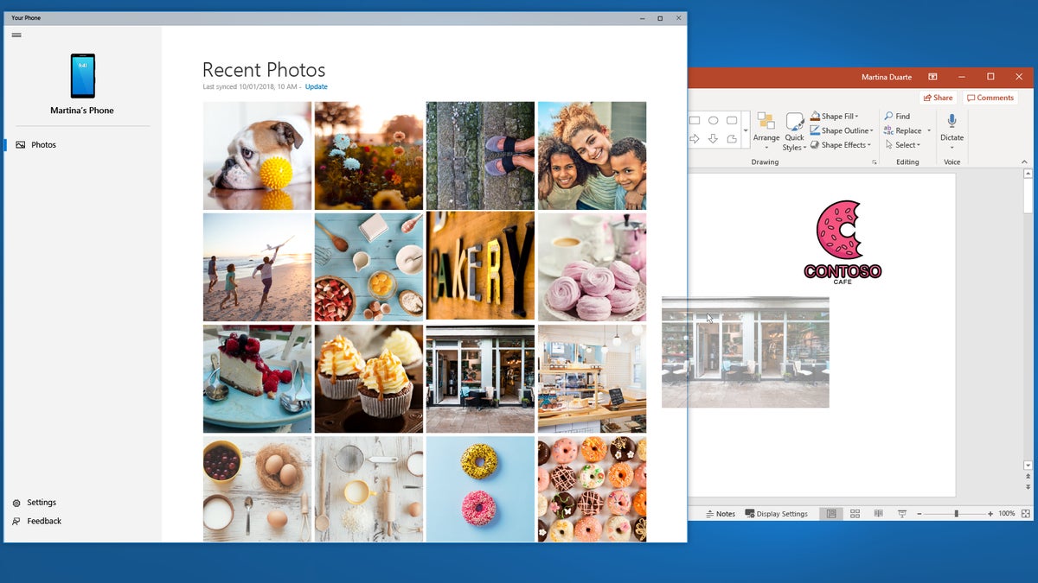
Task: Switch to Normal view
Action: 831,514
